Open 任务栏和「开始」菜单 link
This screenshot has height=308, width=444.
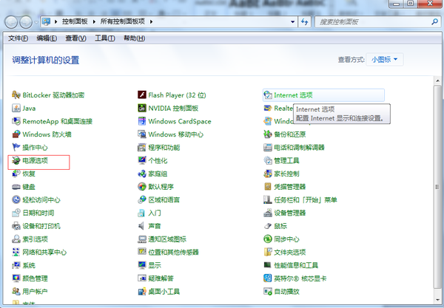tap(306, 199)
